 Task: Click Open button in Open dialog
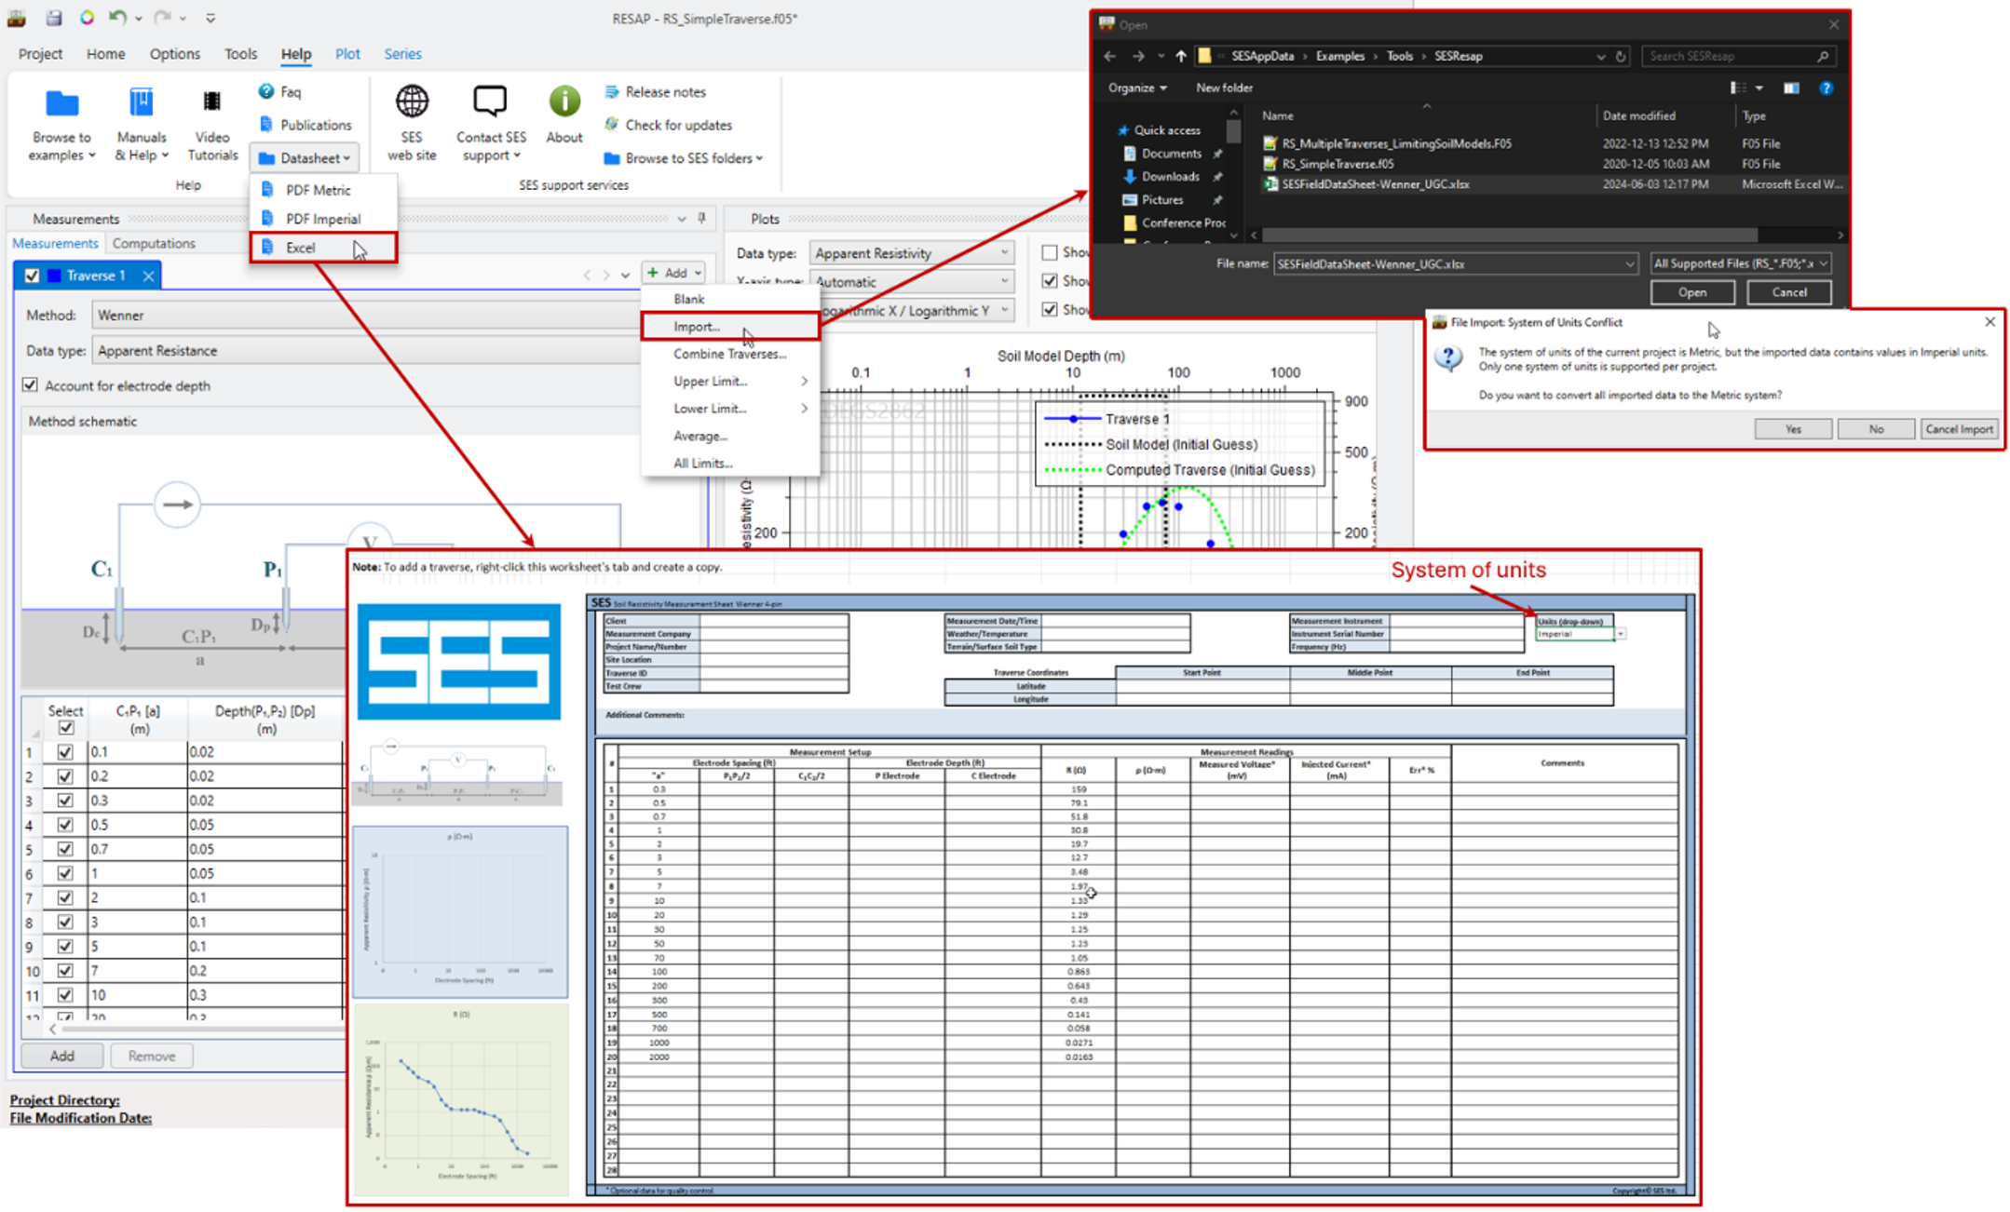point(1691,292)
